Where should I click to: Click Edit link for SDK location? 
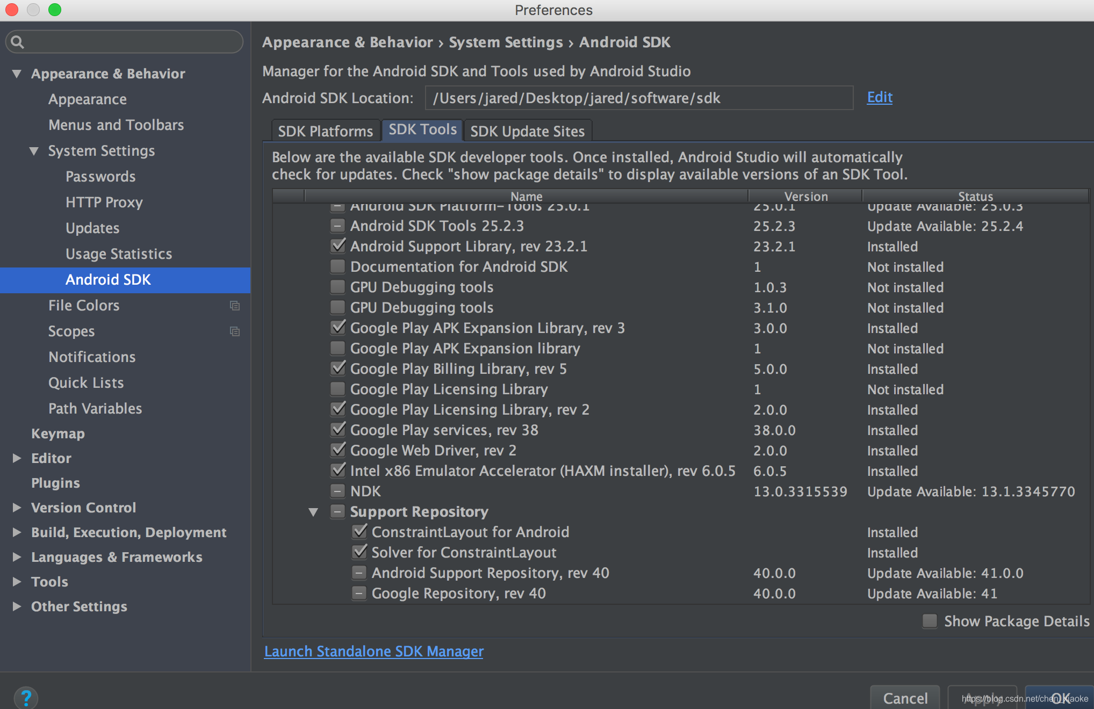tap(880, 97)
